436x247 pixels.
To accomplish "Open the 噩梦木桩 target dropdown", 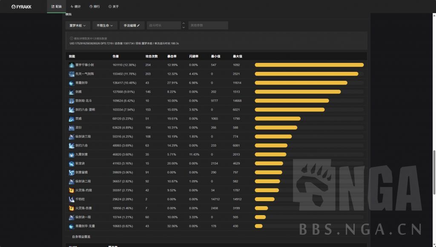I will pyautogui.click(x=77, y=26).
